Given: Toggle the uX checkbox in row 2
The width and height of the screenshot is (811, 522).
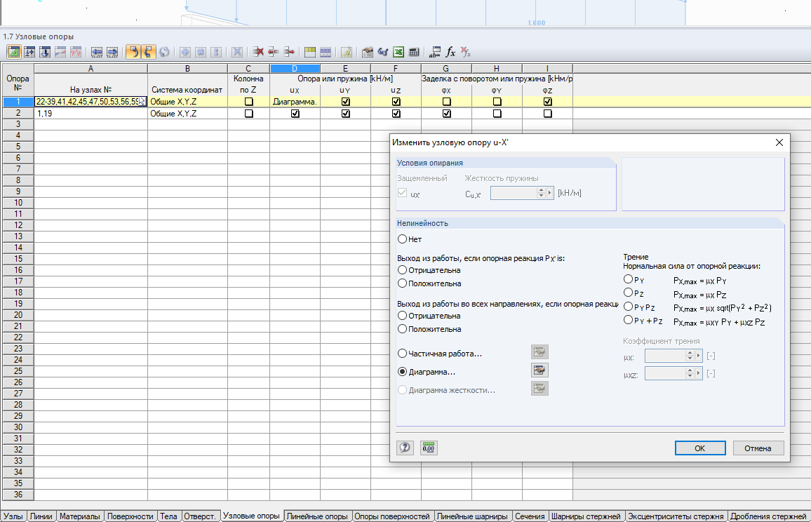Looking at the screenshot, I should tap(295, 113).
